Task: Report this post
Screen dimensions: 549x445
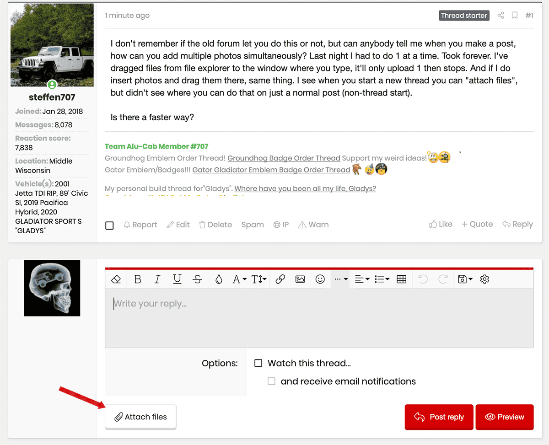Action: tap(140, 225)
